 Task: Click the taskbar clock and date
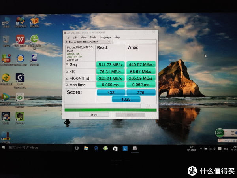click(x=234, y=148)
